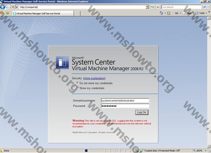
Task: Click the Done status text
Action: 6,151
